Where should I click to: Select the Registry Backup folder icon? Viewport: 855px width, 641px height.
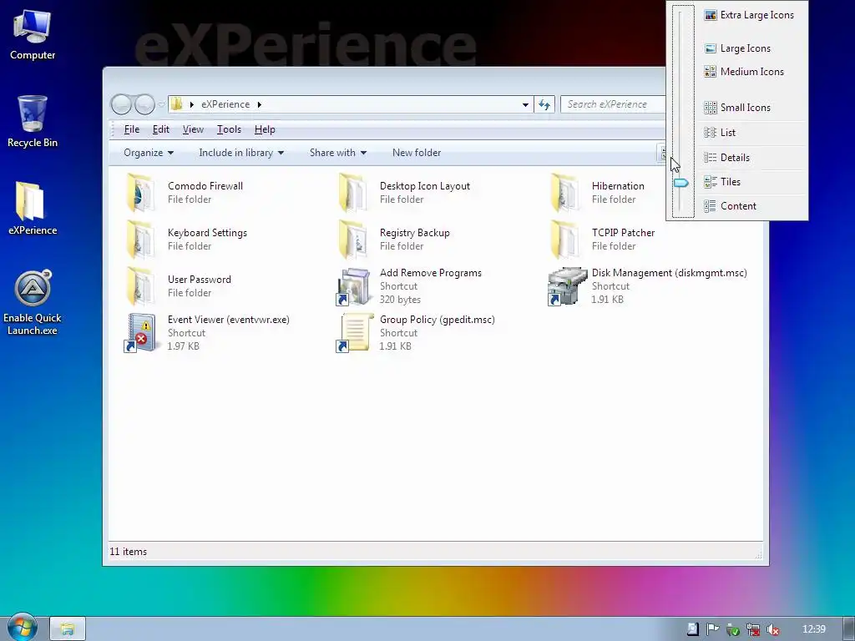coord(353,240)
